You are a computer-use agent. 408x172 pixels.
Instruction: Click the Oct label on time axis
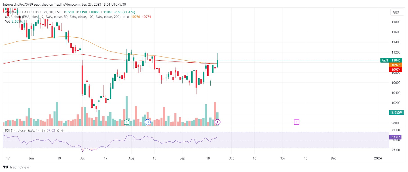pyautogui.click(x=231, y=158)
